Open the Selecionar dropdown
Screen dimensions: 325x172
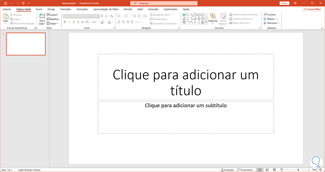[271, 23]
